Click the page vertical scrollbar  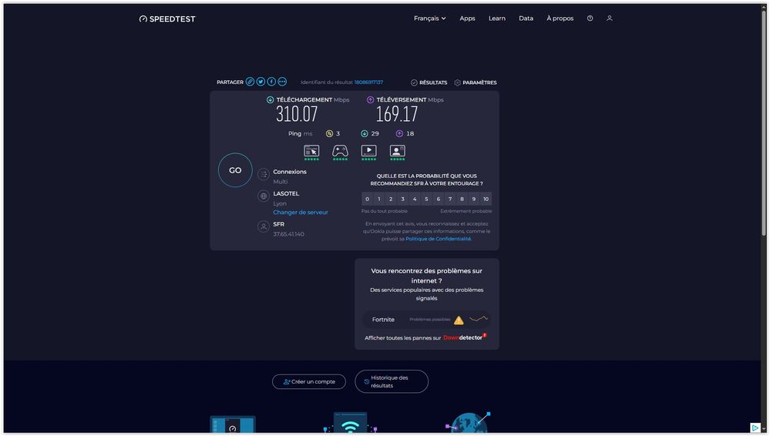coord(764,122)
